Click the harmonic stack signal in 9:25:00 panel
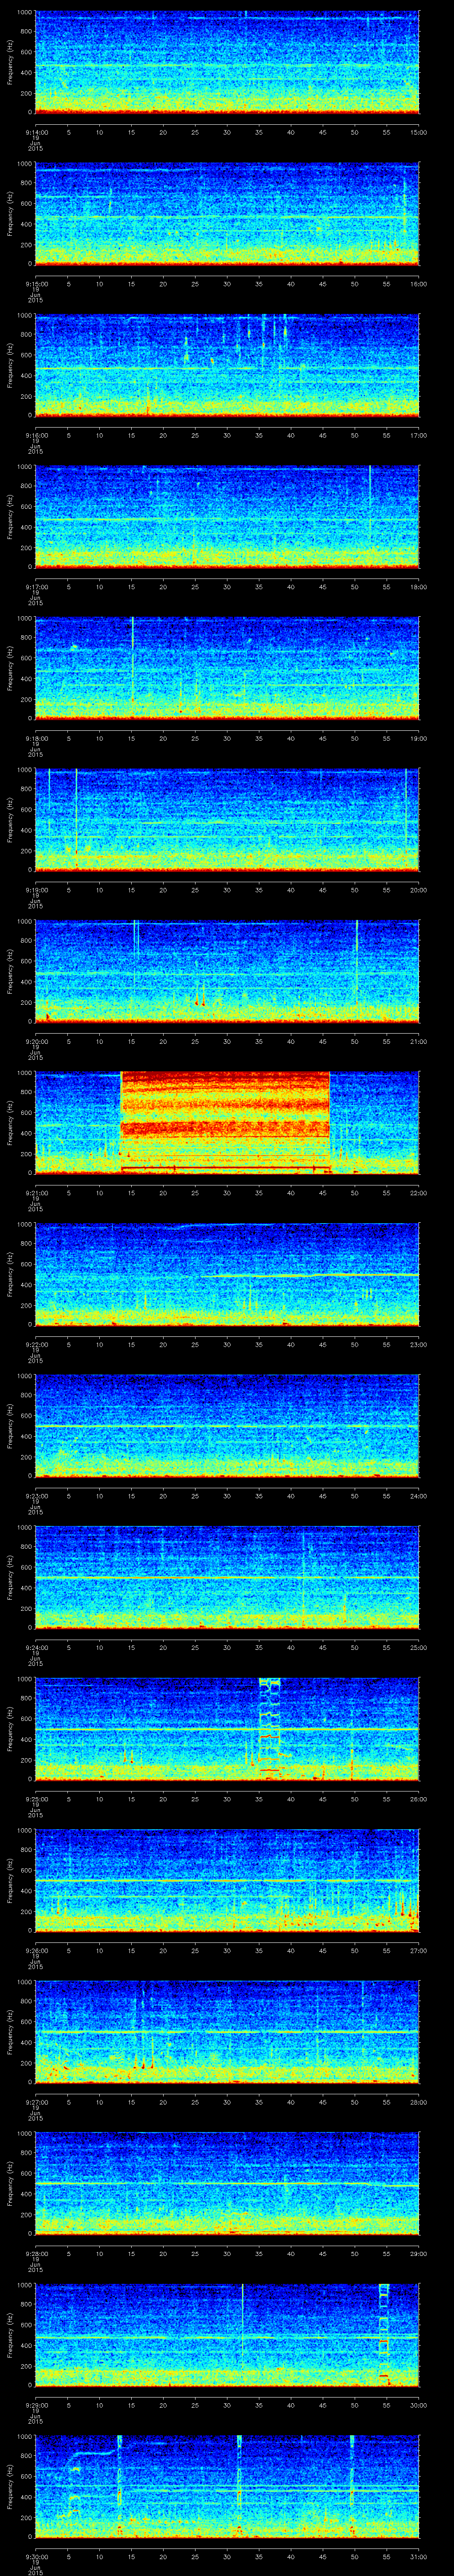Image resolution: width=454 pixels, height=2576 pixels. pyautogui.click(x=270, y=1727)
